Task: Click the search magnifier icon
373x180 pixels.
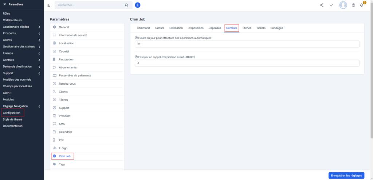Action: click(x=126, y=5)
